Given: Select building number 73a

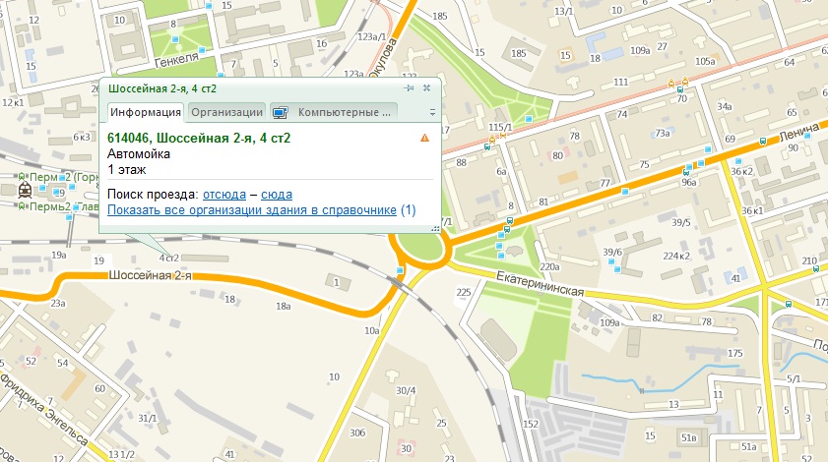Looking at the screenshot, I should click(x=663, y=134).
